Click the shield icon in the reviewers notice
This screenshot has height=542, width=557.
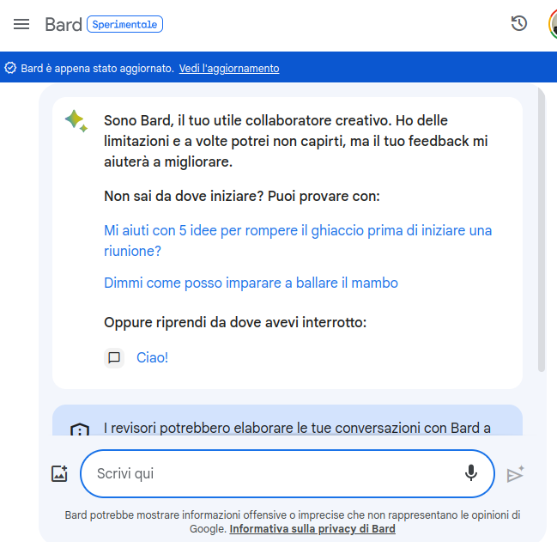[x=80, y=429]
